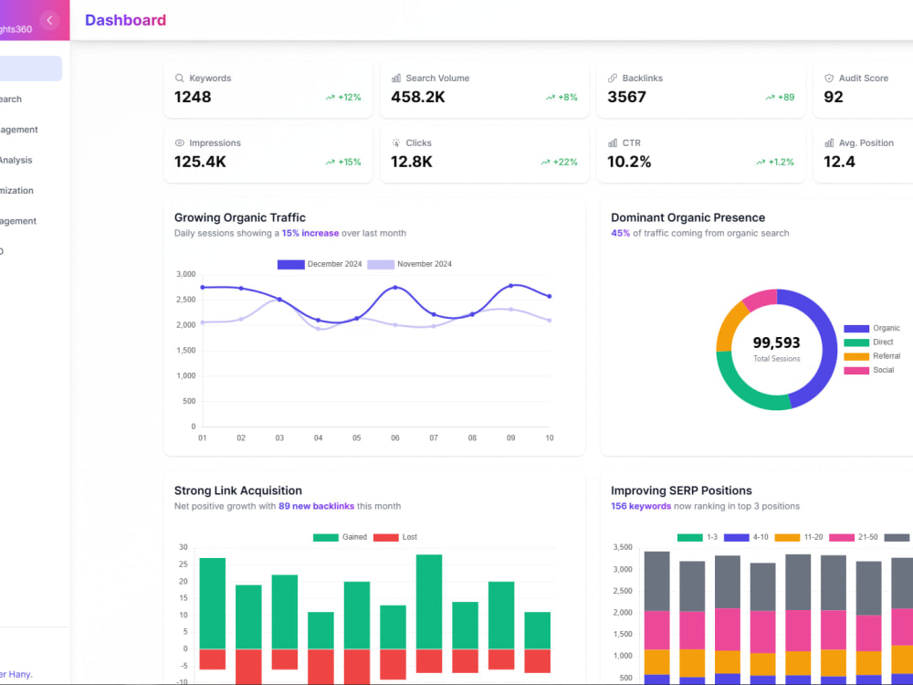The height and width of the screenshot is (685, 913).
Task: Open the sidebar item ending in 'Analysis'
Action: coord(16,160)
